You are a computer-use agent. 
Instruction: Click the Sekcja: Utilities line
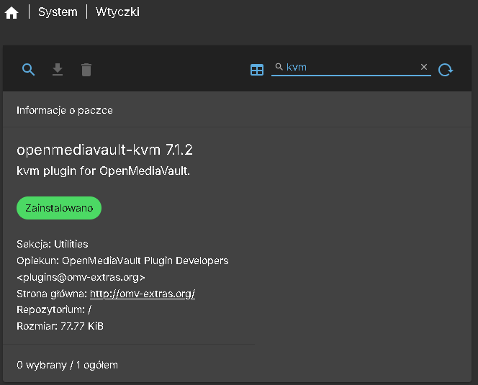52,244
